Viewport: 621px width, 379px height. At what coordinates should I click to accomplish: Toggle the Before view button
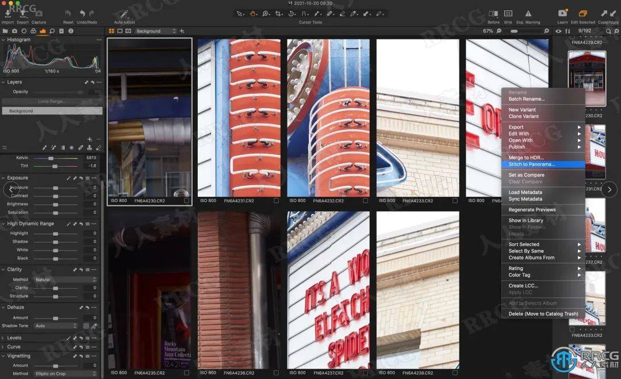pos(493,14)
